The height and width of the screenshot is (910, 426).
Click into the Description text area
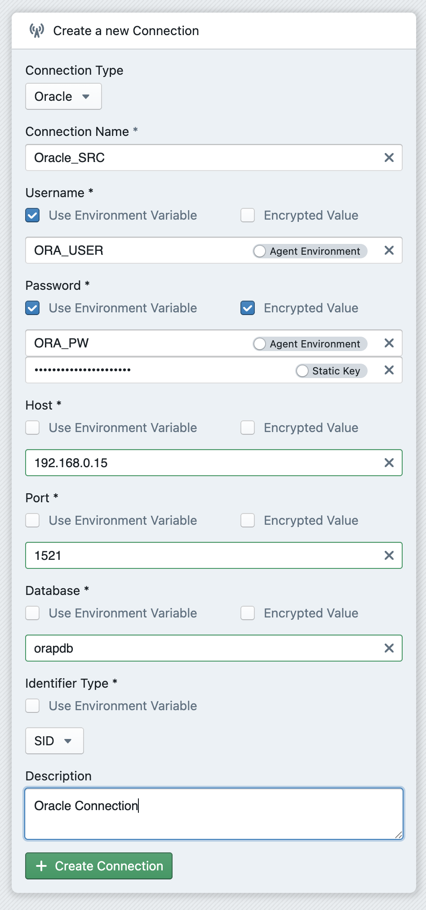214,814
